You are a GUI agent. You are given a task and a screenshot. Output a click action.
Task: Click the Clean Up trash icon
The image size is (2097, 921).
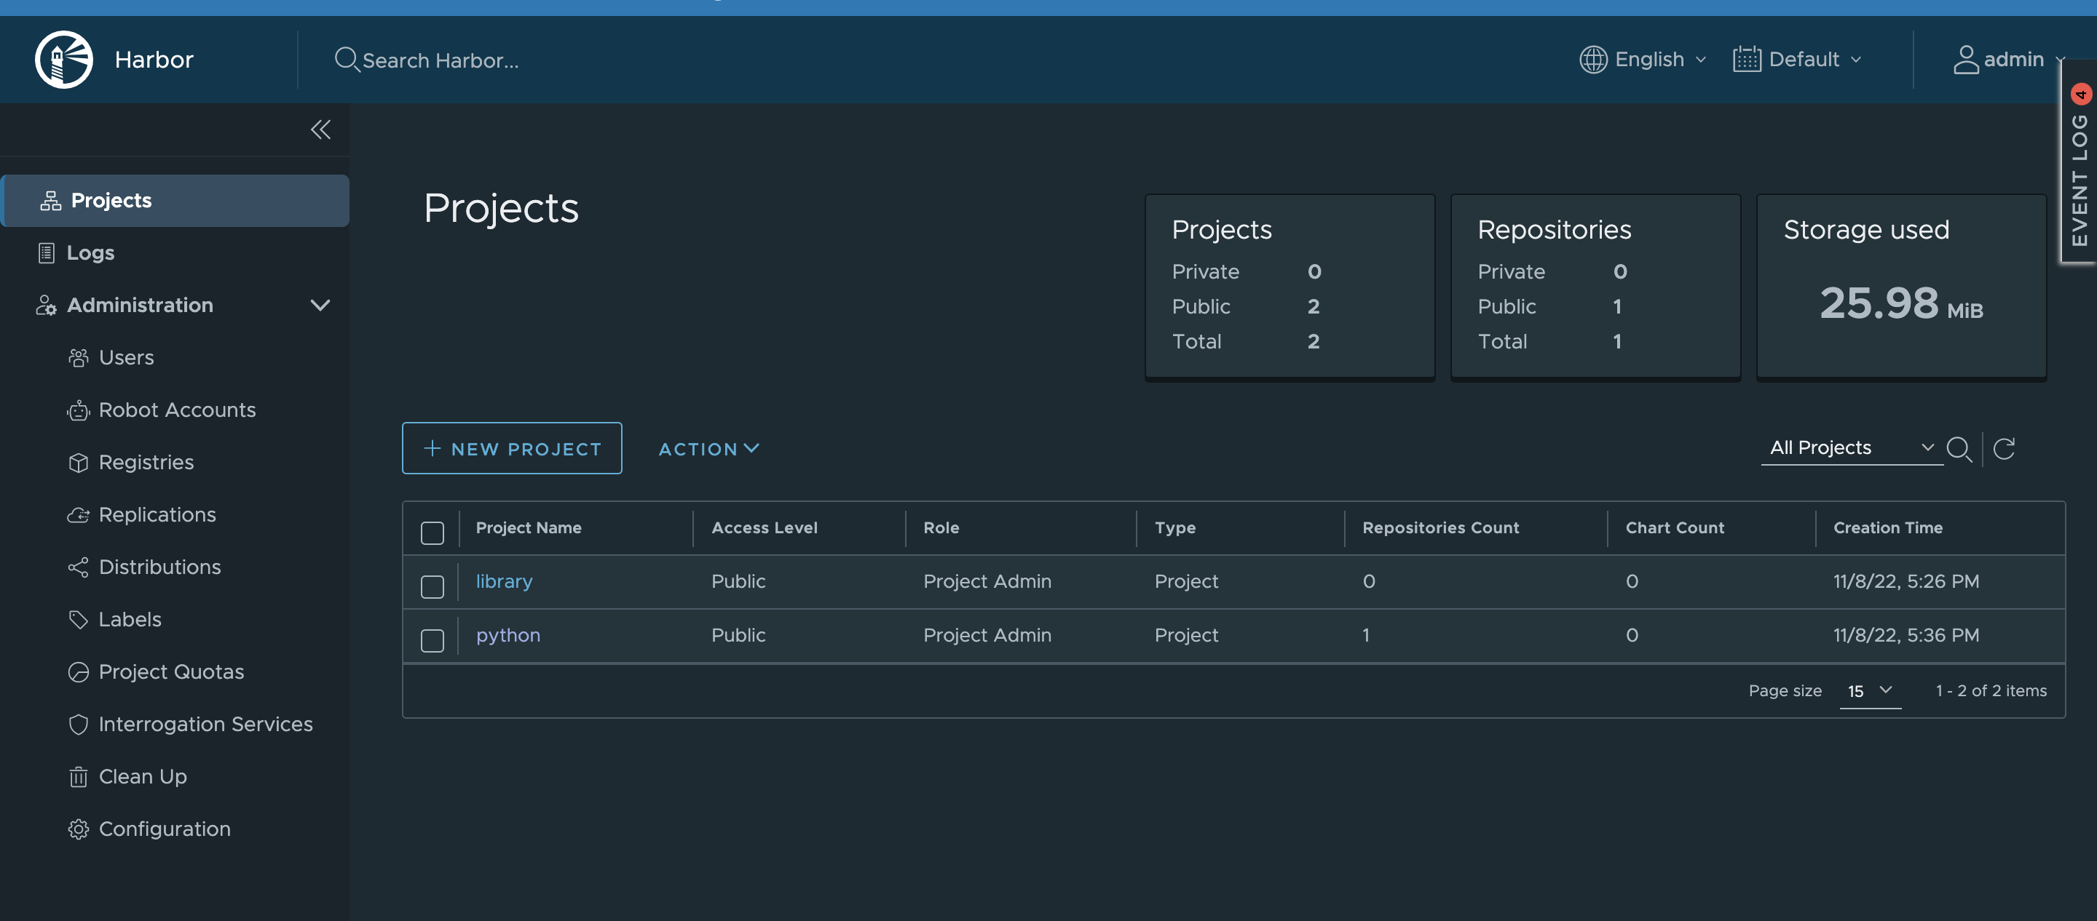tap(78, 777)
